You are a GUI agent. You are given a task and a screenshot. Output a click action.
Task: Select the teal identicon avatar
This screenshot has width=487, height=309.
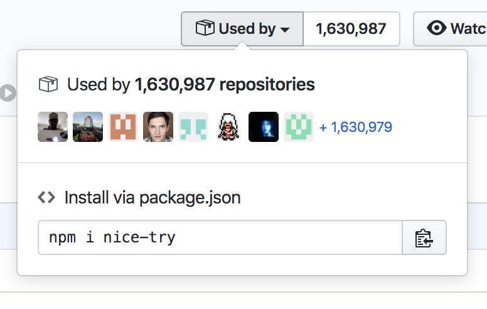193,127
